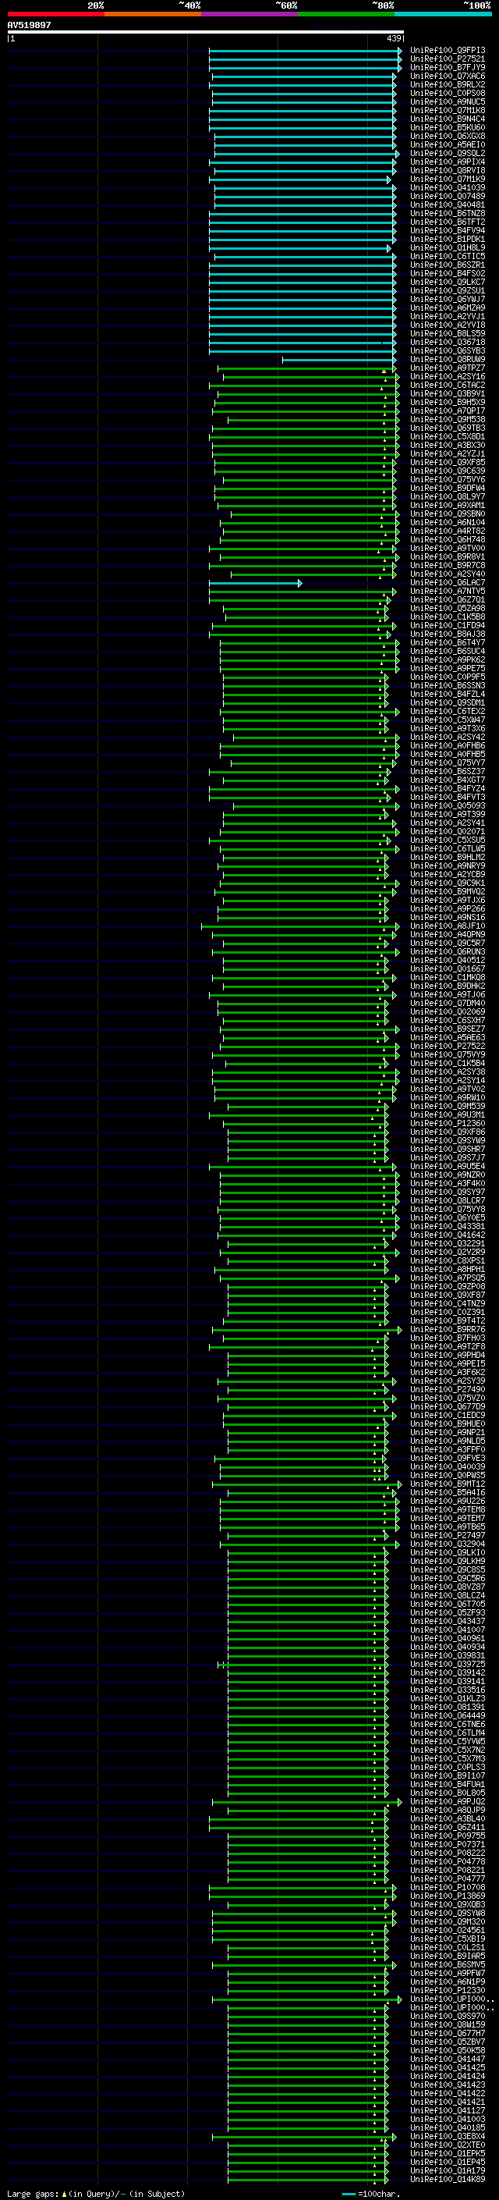Image resolution: width=499 pixels, height=2200 pixels.
Task: Select the UniRef100_Q41447 label
Action: coord(447,2059)
